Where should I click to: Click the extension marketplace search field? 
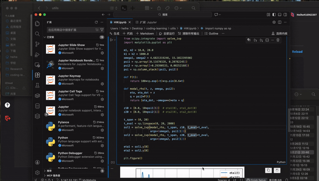(71, 30)
